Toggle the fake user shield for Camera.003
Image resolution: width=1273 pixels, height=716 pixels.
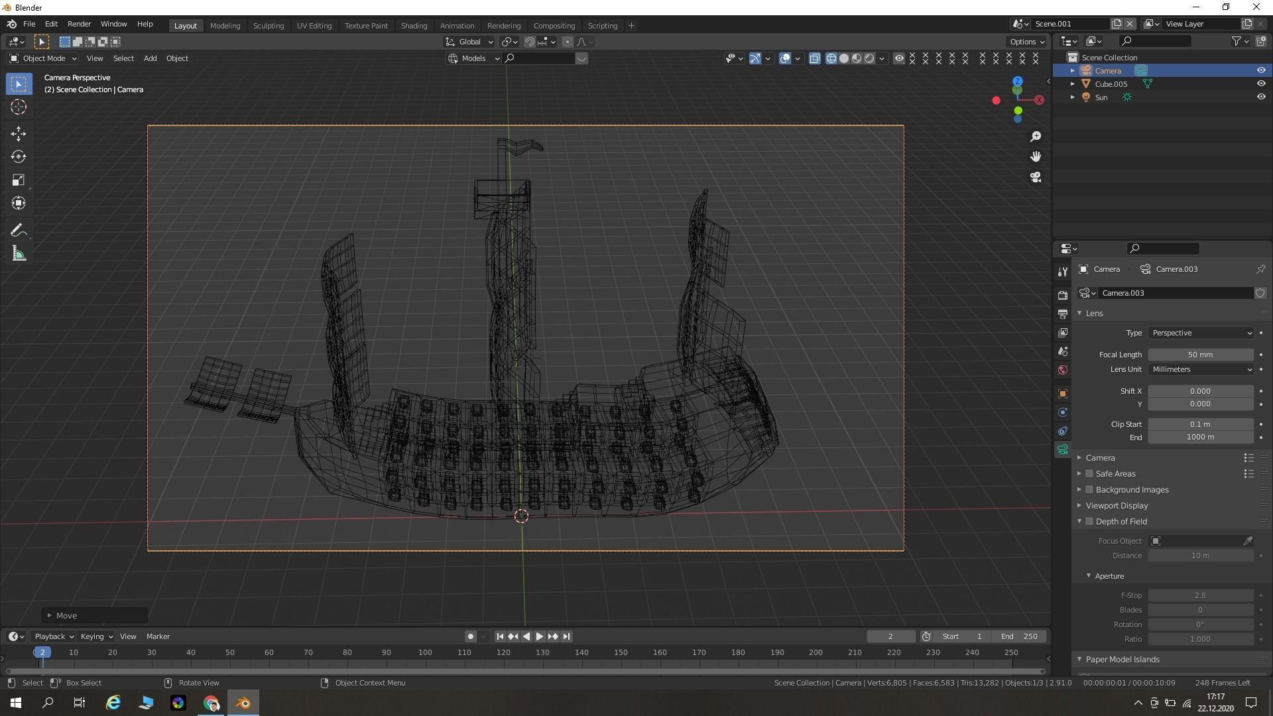(1260, 293)
